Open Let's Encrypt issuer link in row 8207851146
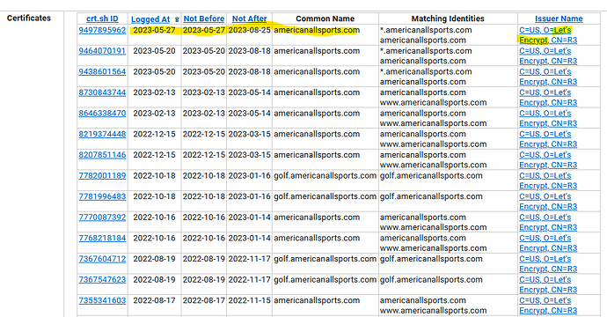 pos(548,160)
